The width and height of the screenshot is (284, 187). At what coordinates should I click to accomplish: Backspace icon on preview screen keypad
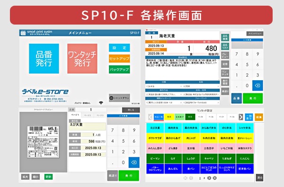(x=134, y=162)
